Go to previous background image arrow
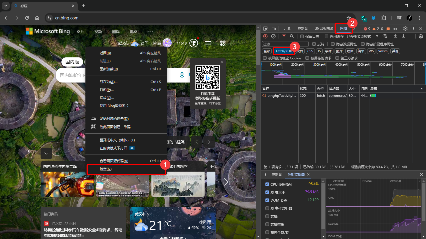This screenshot has height=239, width=426. (197, 142)
